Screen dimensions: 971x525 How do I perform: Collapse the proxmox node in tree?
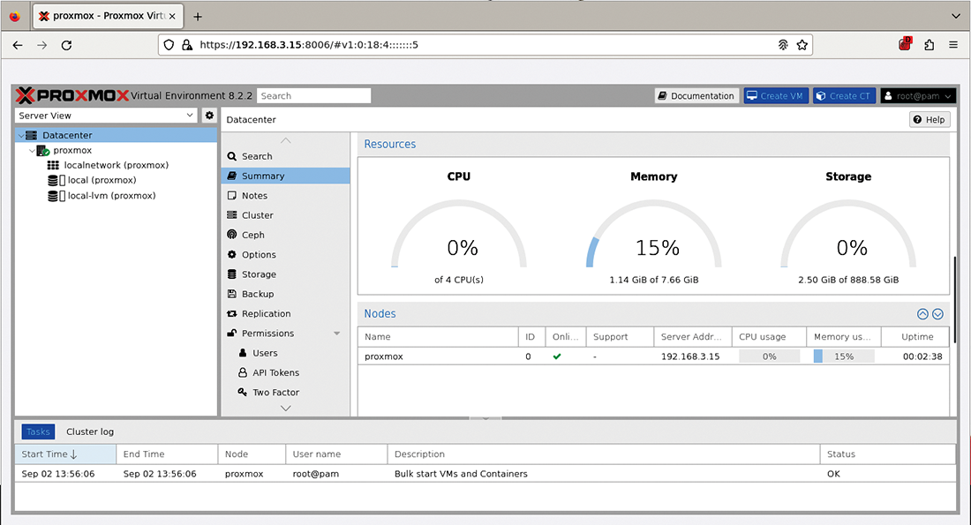click(x=32, y=151)
